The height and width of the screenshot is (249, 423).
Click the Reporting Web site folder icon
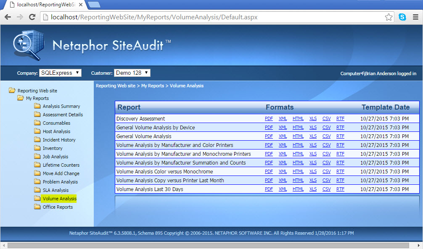coord(12,90)
